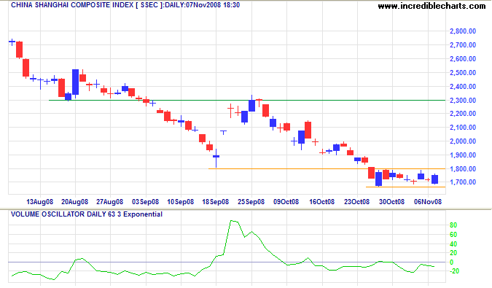Screen dimensions: 492x288
Task: Click the 16Oct08 date label
Action: [322, 202]
